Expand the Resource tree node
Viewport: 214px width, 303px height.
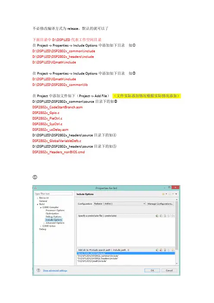[x=38, y=198]
